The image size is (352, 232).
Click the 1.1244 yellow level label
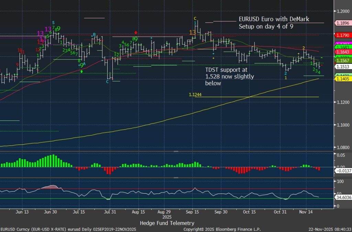pos(195,94)
